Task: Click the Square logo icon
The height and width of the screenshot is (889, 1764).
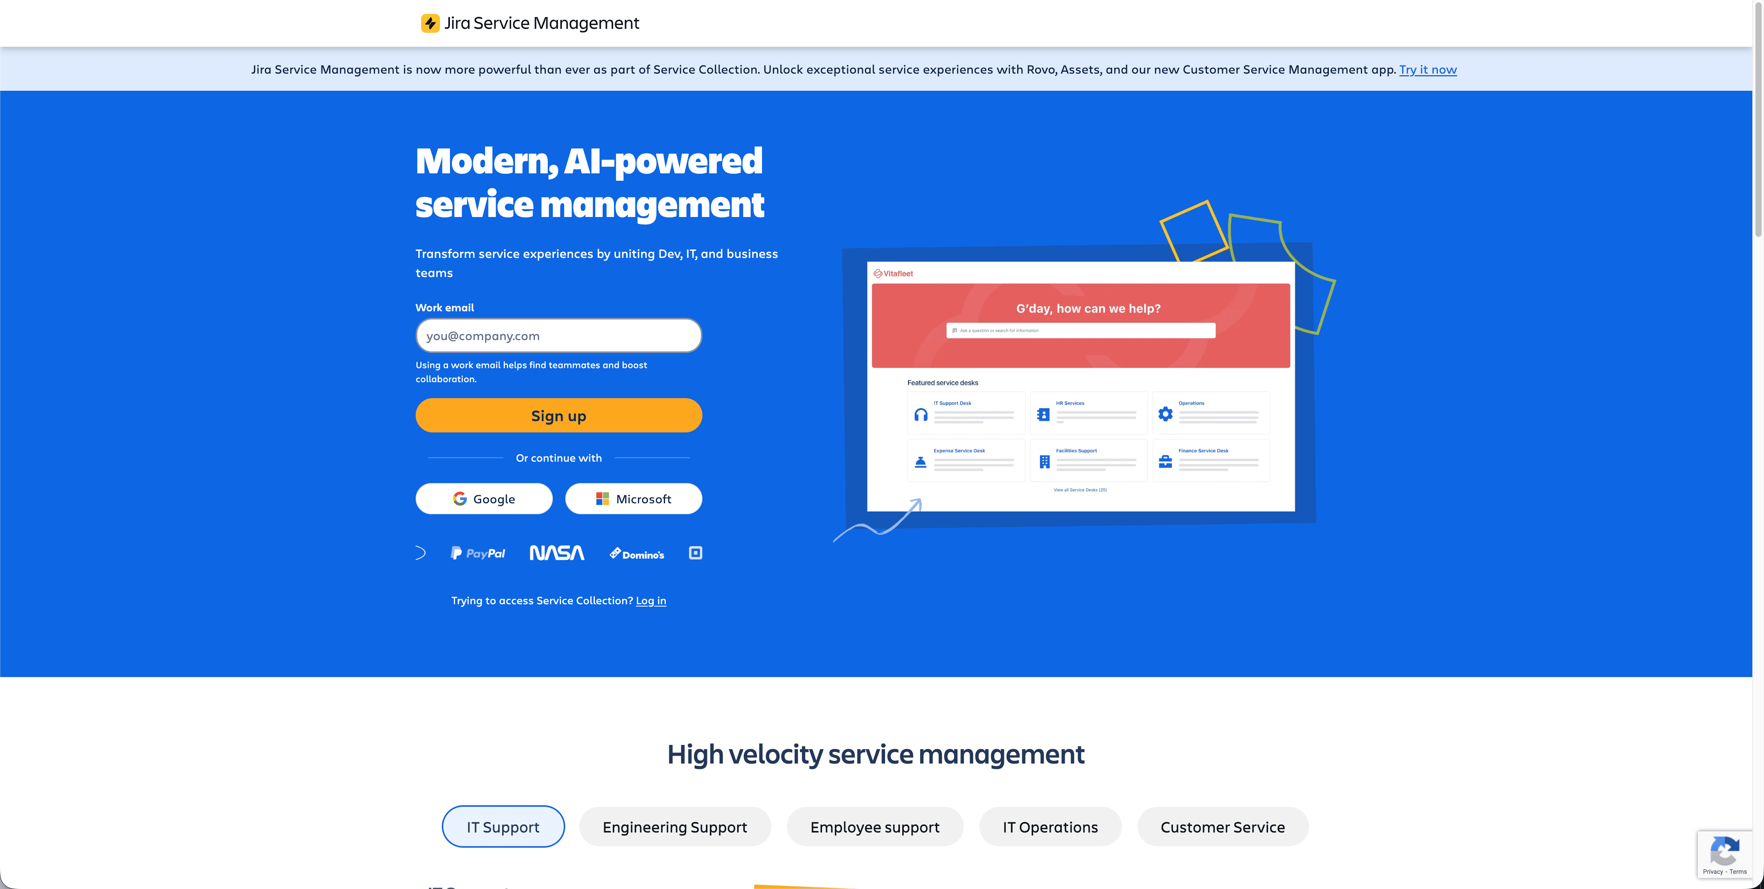Action: click(x=695, y=553)
